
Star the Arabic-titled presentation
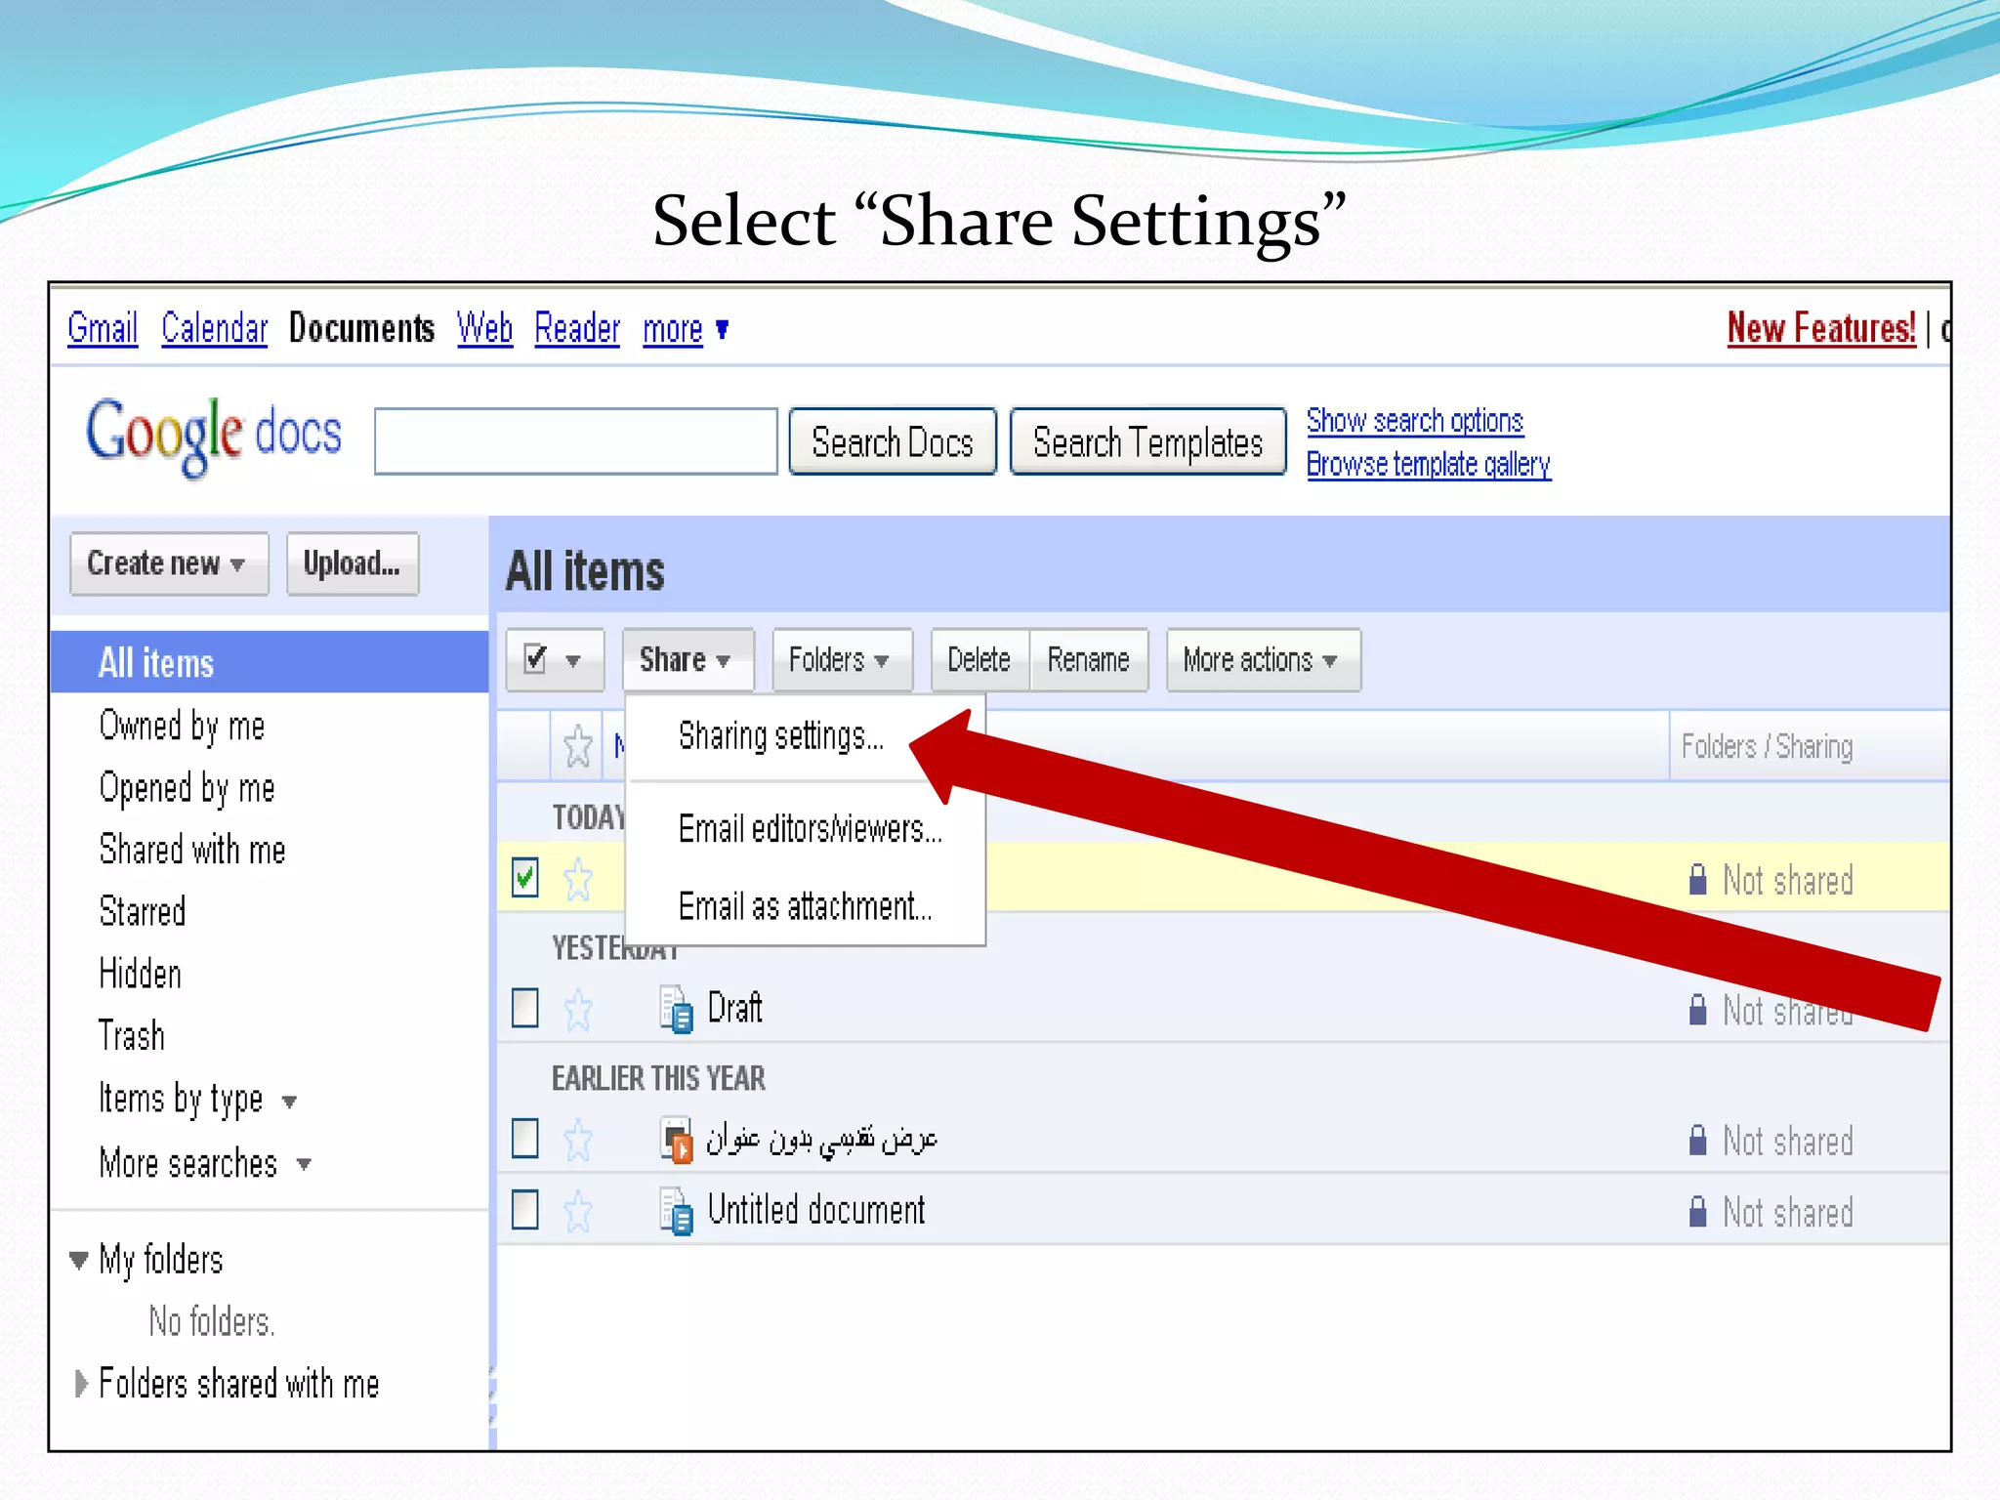578,1140
